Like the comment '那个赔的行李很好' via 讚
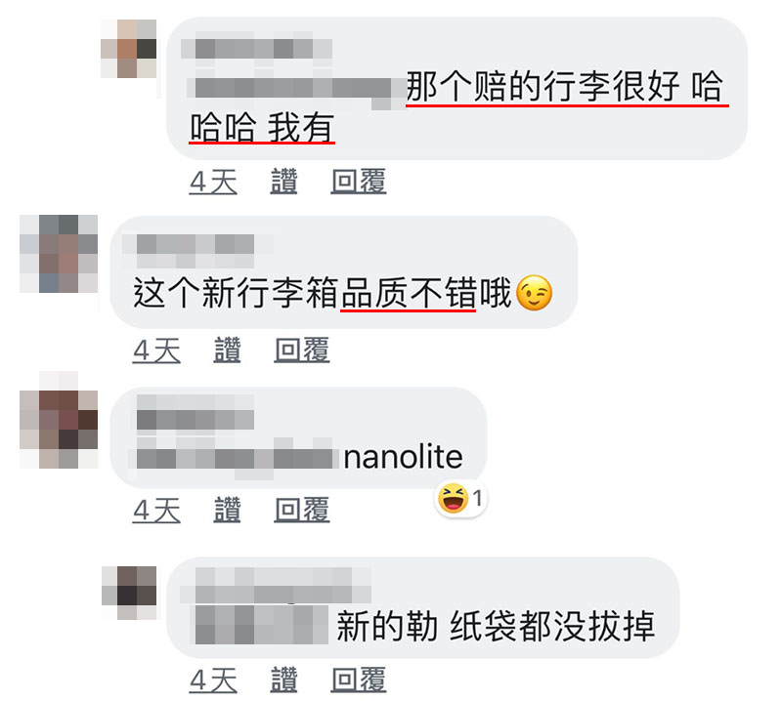 point(283,182)
